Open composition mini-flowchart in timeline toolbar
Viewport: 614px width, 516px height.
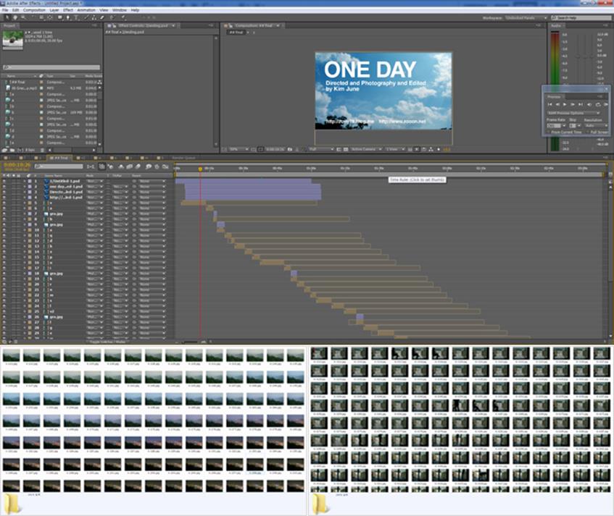coord(91,167)
